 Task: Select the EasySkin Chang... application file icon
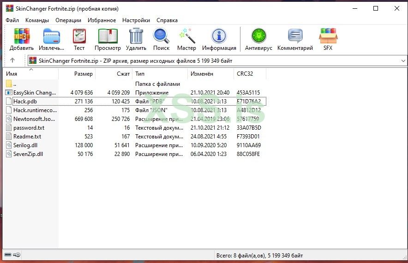click(x=9, y=93)
